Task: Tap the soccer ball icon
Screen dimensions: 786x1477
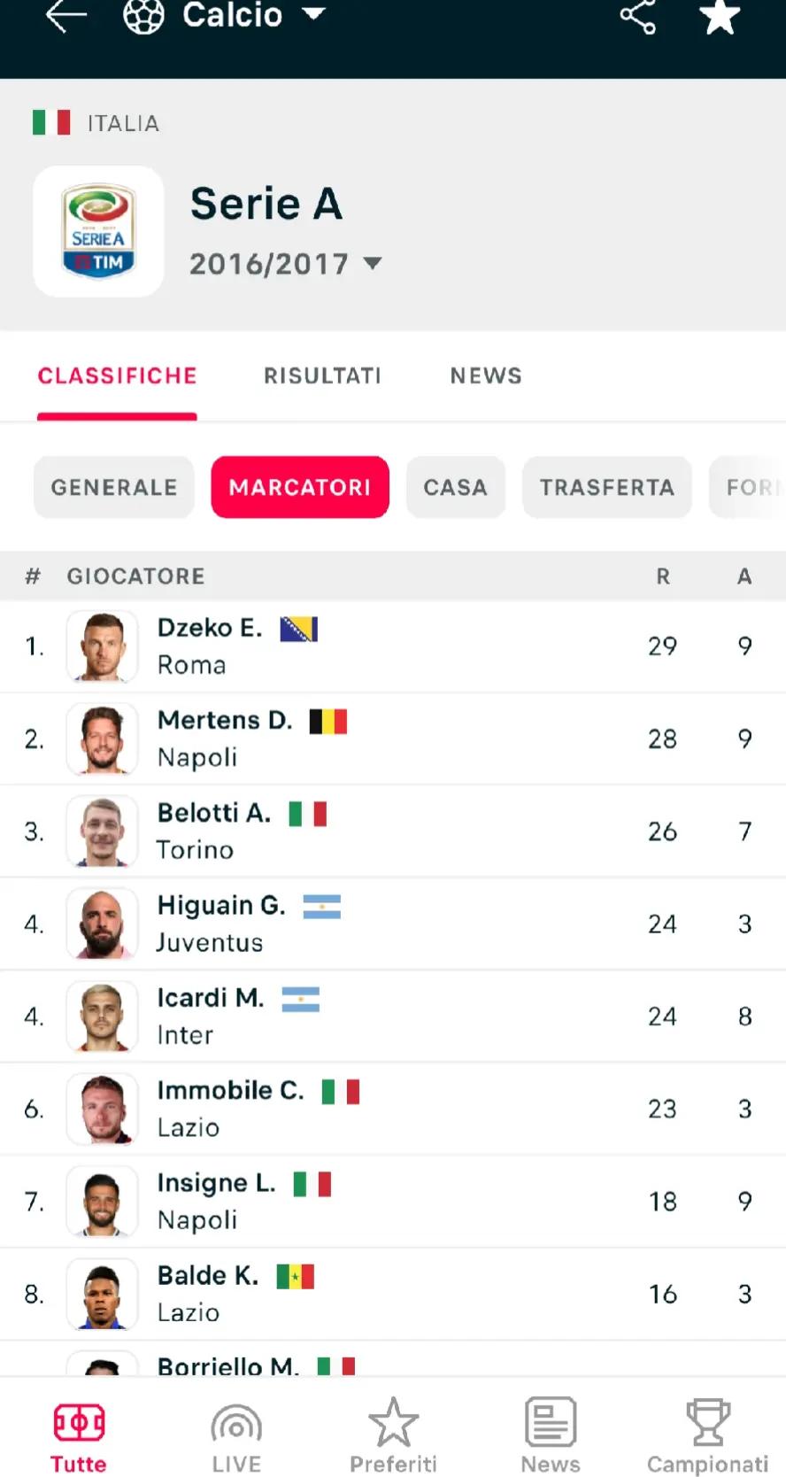Action: (x=143, y=15)
